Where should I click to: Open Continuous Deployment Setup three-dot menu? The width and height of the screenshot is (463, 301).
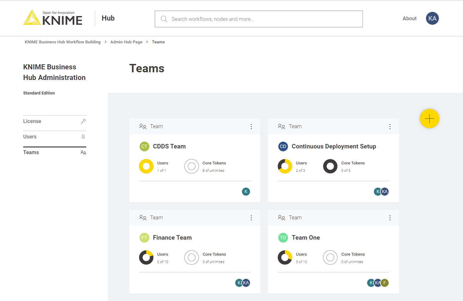[x=390, y=127]
